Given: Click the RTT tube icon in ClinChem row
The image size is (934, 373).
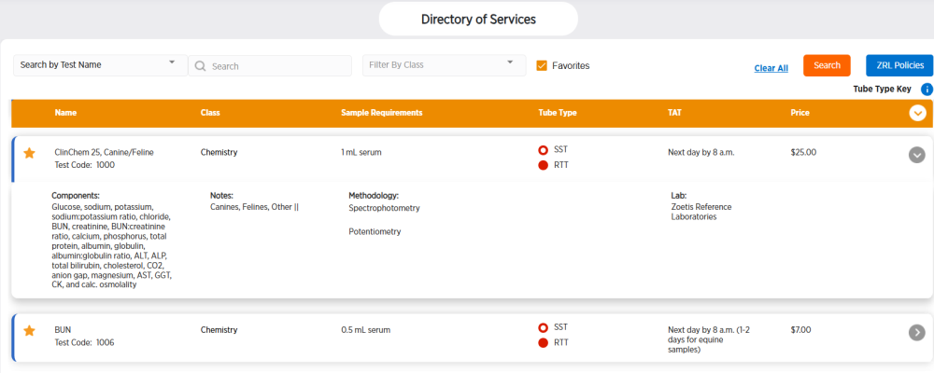Looking at the screenshot, I should tap(543, 165).
